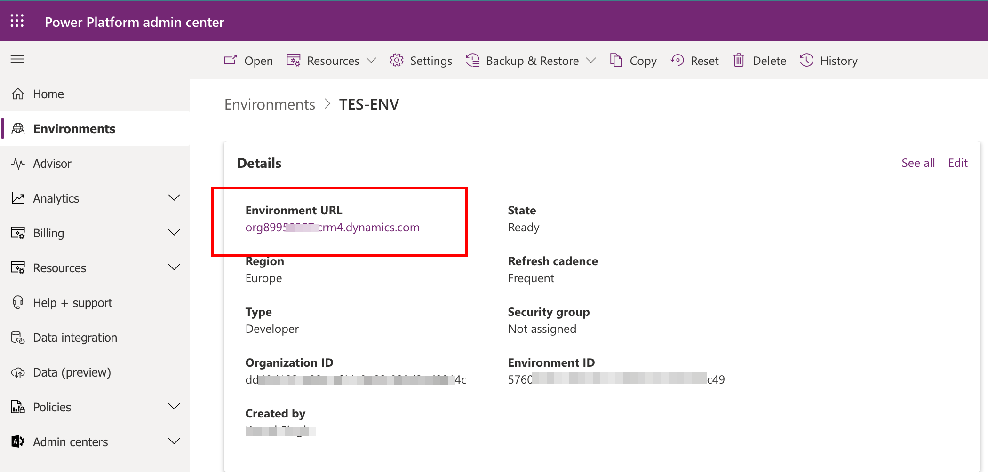988x472 pixels.
Task: Click the Home house icon
Action: [18, 94]
